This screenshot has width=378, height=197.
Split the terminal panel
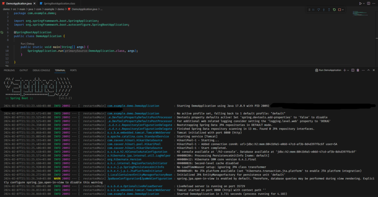353,70
